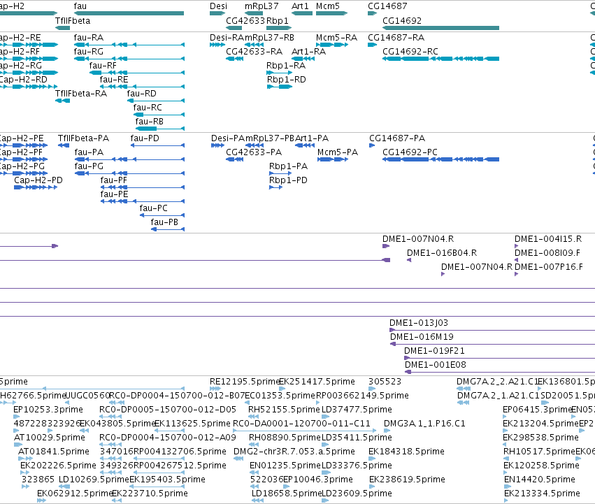Select transcript fau-RC
This screenshot has height=504, width=595.
[x=148, y=108]
